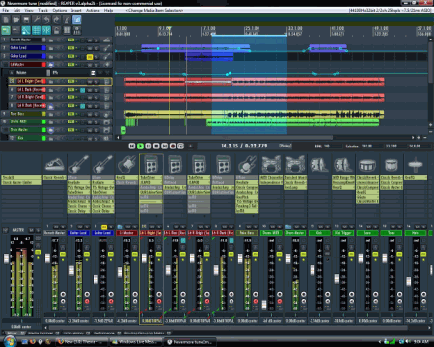This screenshot has height=347, width=434.
Task: Click the Save project toolbar icon
Action: coord(26,20)
